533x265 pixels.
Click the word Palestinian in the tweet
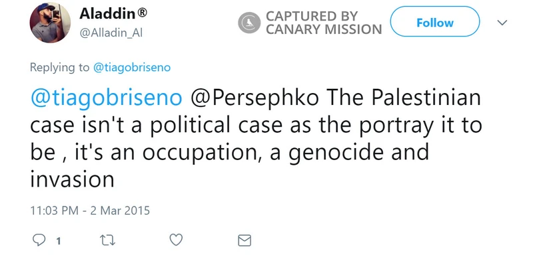[426, 97]
